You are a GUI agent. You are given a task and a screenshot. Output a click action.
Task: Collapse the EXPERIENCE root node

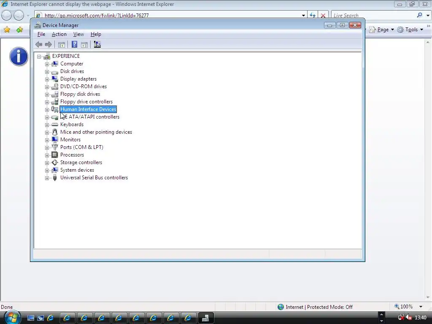[x=39, y=57]
